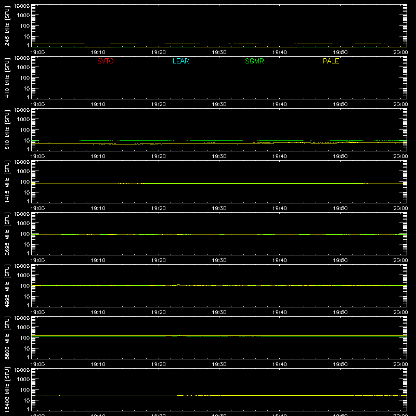Screen dimensions: 416x416
Task: Click the 100 y-axis label of 2695 MHz plot
Action: coord(25,234)
